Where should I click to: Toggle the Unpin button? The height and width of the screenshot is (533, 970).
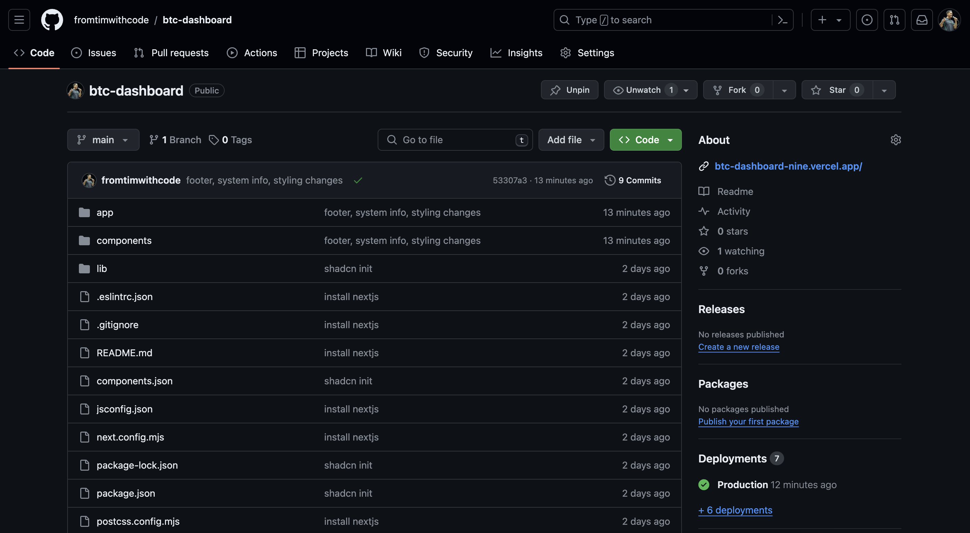(570, 89)
